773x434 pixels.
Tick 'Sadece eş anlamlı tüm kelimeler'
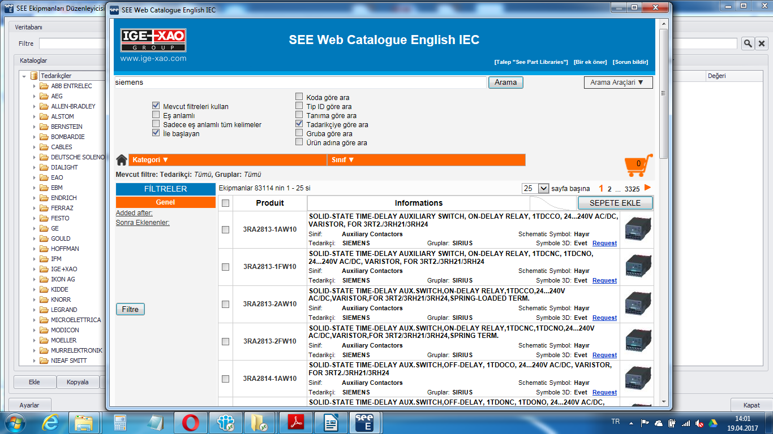156,124
